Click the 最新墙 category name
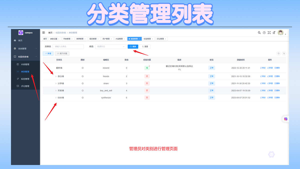This screenshot has height=169, width=300. (x=59, y=68)
